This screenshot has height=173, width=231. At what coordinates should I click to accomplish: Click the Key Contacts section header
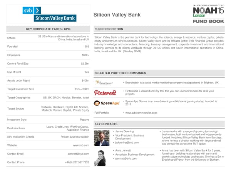[106, 124]
